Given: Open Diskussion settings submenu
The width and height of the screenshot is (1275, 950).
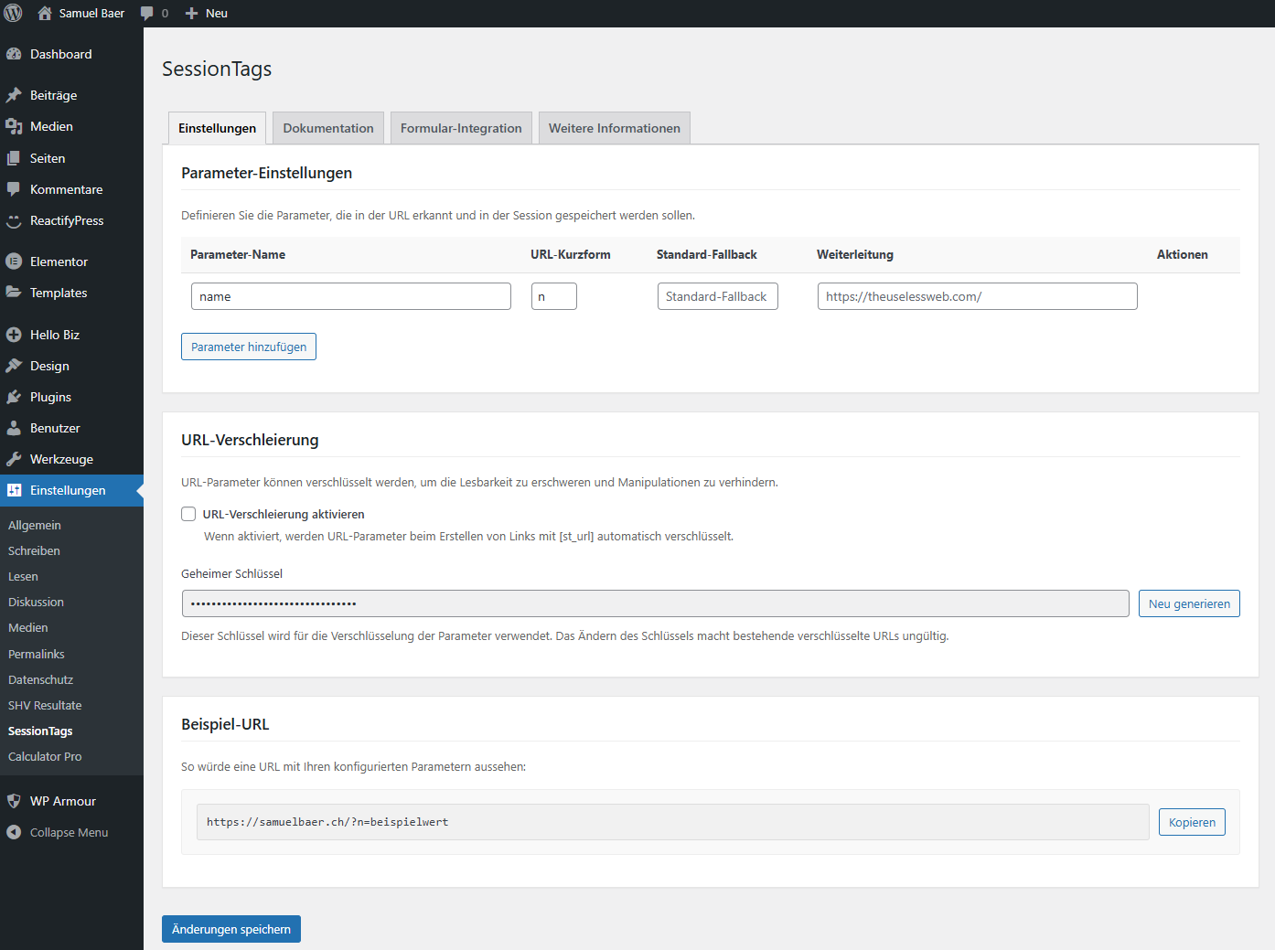Looking at the screenshot, I should click(x=36, y=602).
